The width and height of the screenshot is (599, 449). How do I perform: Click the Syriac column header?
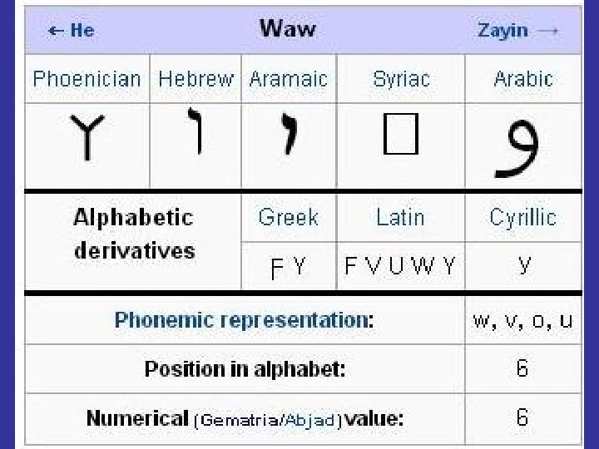click(x=401, y=79)
